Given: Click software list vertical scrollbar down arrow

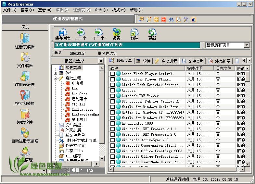Looking at the screenshot, I should pyautogui.click(x=248, y=164).
